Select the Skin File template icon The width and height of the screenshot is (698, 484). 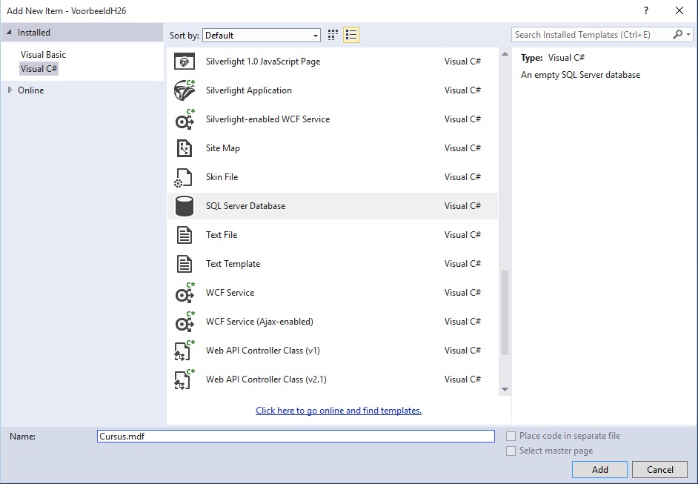pos(183,178)
